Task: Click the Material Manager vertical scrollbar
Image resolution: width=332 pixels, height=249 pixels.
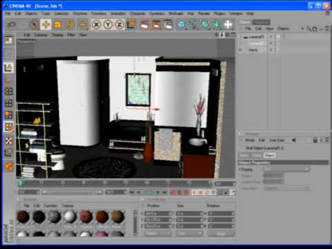Action: point(136,223)
